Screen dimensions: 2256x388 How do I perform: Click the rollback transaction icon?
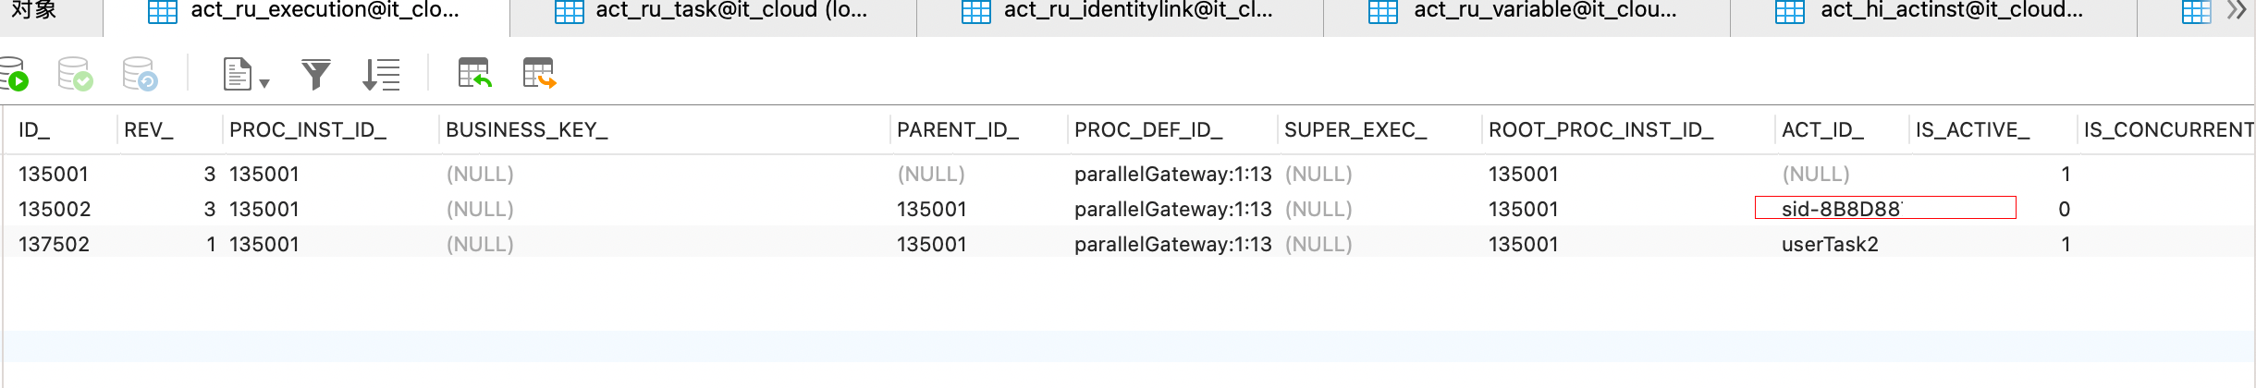(141, 74)
